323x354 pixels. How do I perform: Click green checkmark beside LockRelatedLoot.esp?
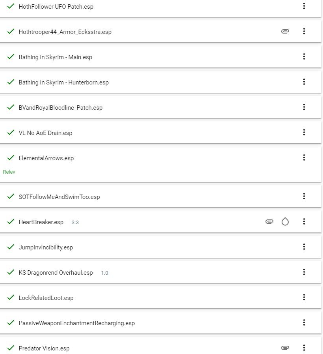tap(11, 298)
